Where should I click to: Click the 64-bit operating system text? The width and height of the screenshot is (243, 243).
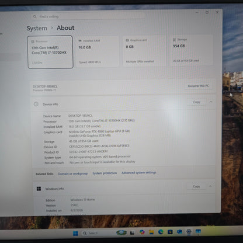(100, 157)
